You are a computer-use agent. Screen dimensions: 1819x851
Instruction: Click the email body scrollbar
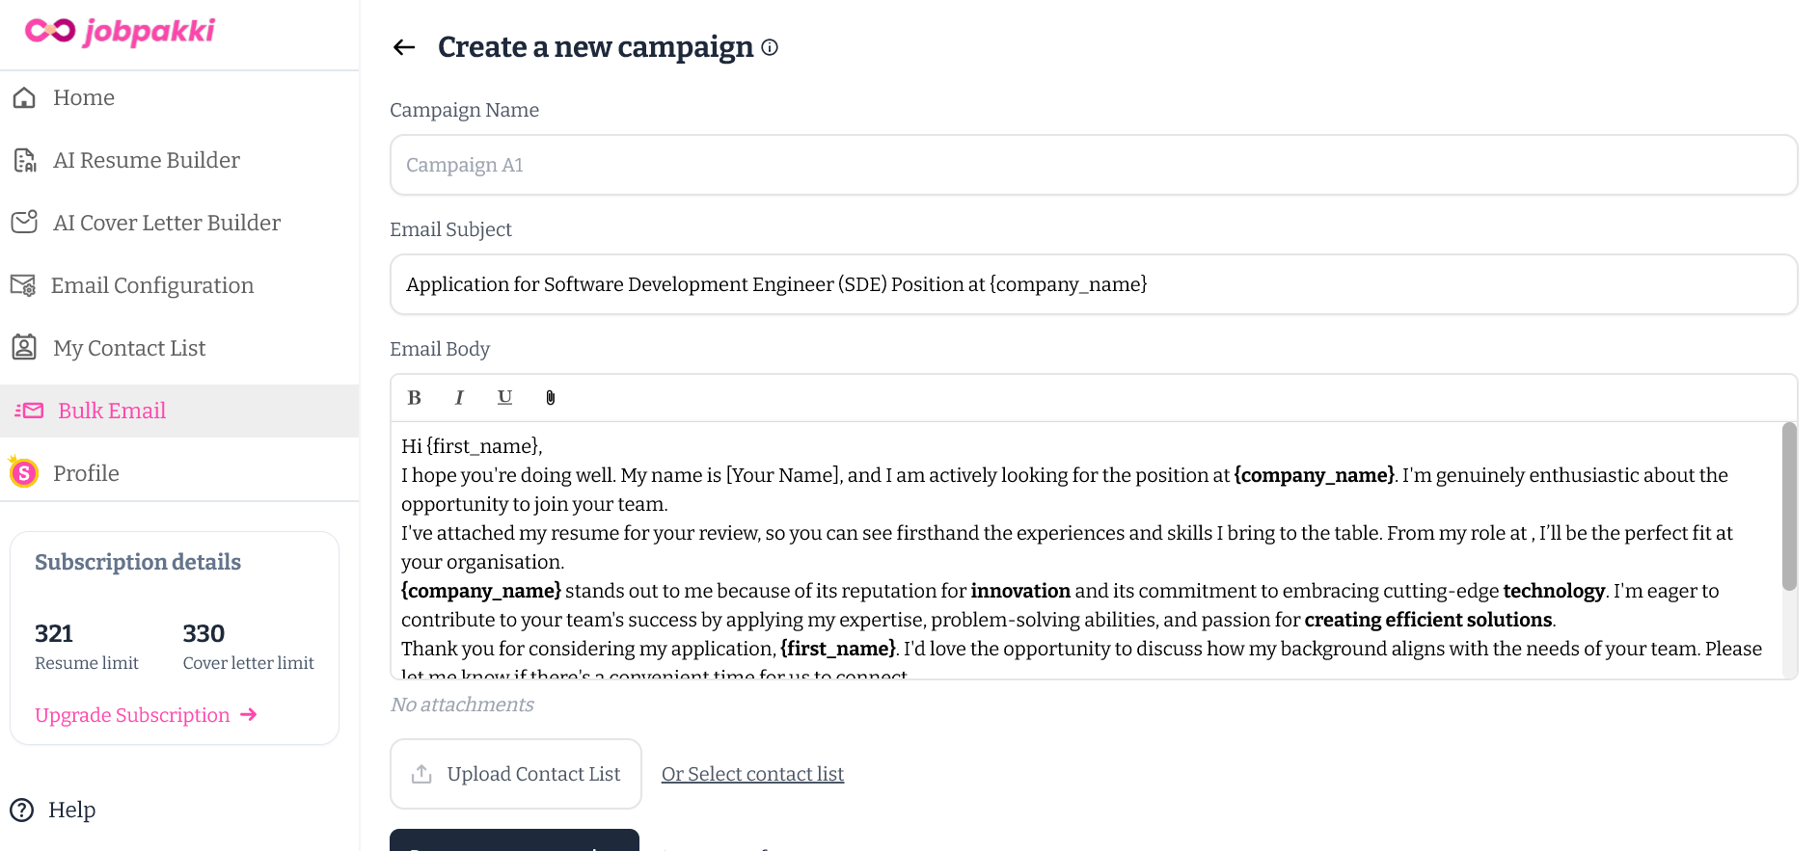pyautogui.click(x=1789, y=507)
